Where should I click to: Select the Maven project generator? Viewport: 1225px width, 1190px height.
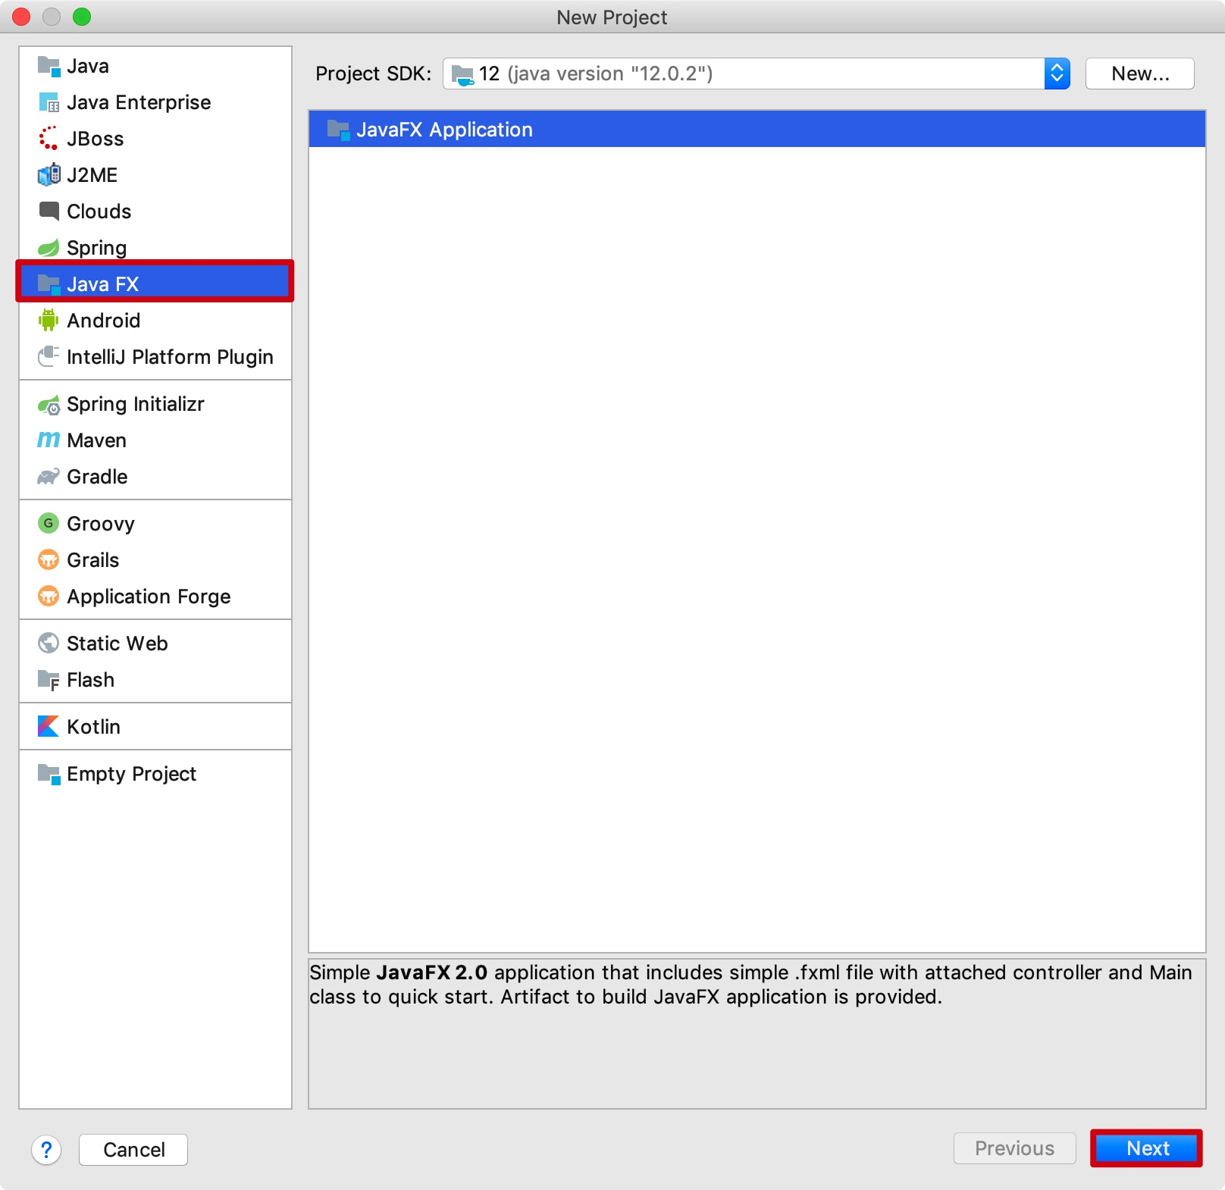pyautogui.click(x=96, y=440)
